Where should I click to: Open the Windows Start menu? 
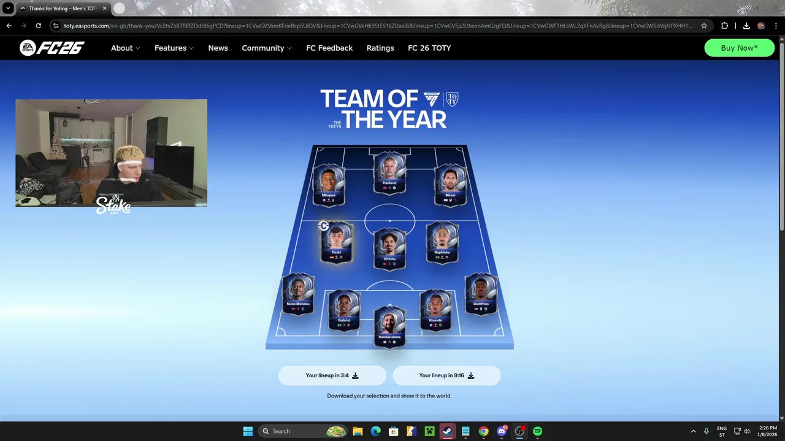pyautogui.click(x=248, y=431)
